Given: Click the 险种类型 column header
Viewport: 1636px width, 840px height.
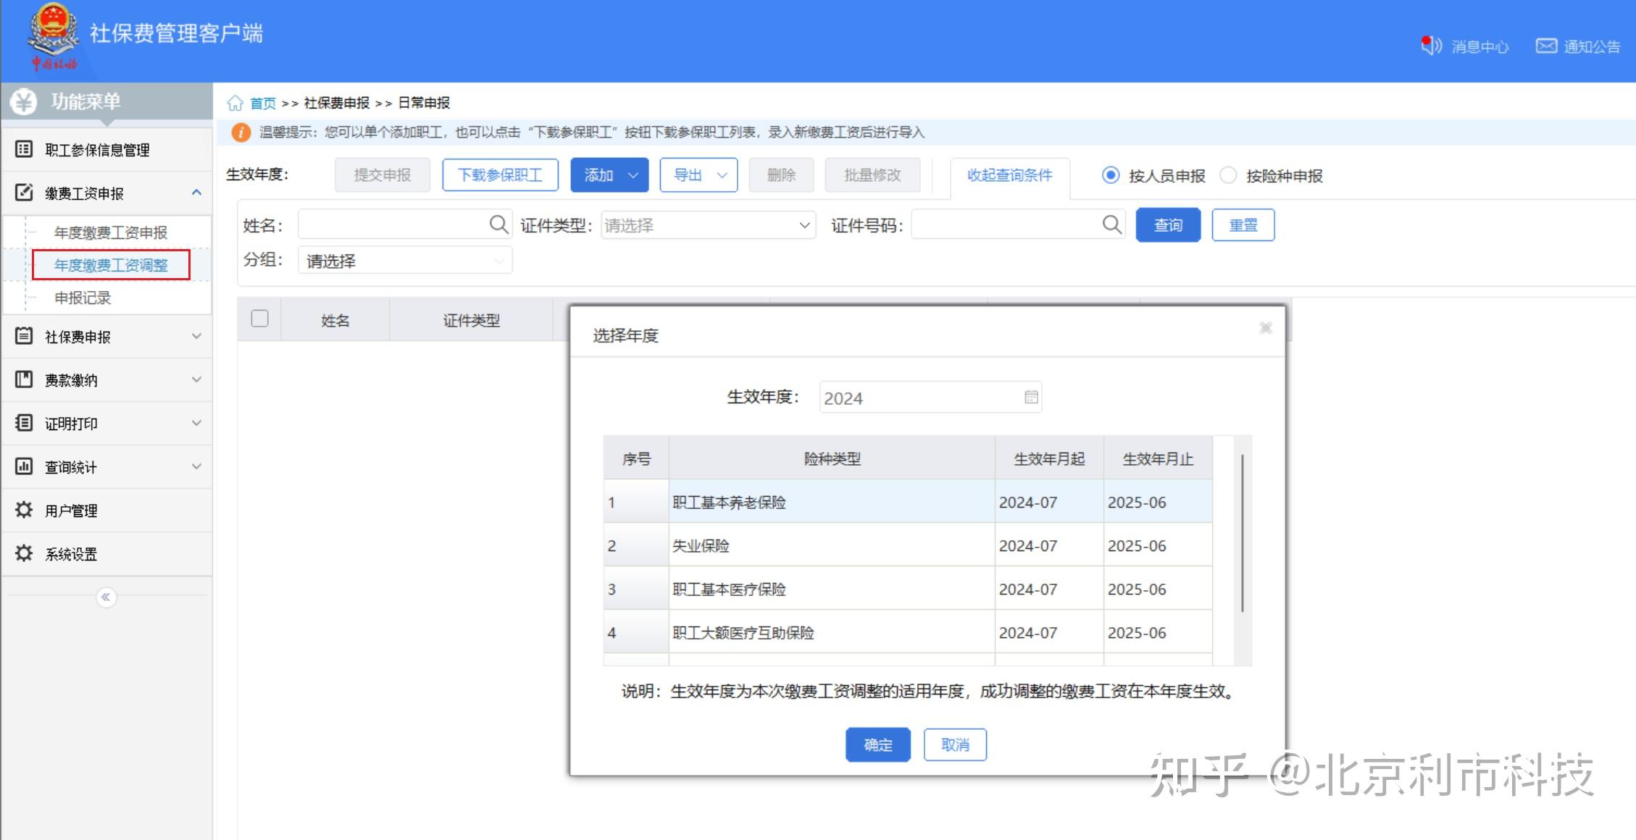Looking at the screenshot, I should click(832, 458).
